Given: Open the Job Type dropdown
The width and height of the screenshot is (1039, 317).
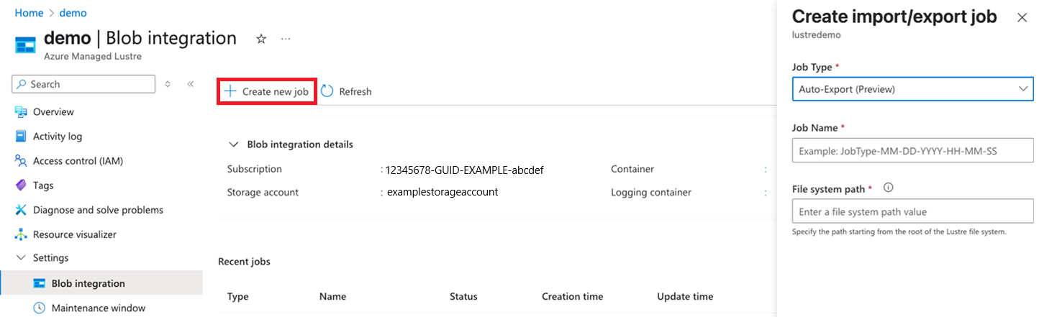Looking at the screenshot, I should 912,89.
